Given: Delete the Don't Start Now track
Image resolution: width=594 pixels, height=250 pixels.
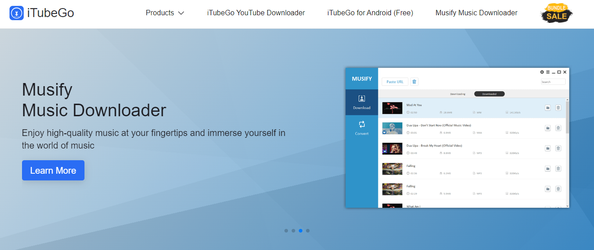Looking at the screenshot, I should (x=558, y=128).
